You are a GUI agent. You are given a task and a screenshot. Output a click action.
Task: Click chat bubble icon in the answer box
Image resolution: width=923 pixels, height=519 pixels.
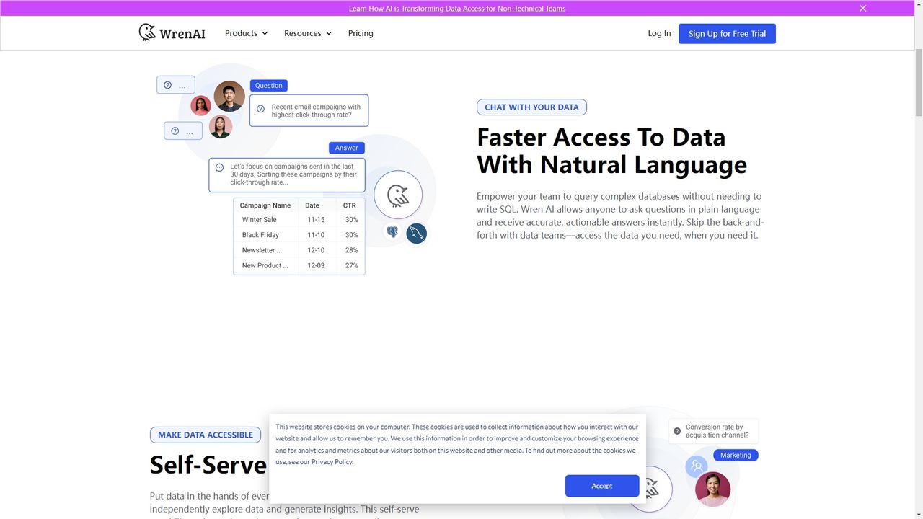pyautogui.click(x=220, y=167)
